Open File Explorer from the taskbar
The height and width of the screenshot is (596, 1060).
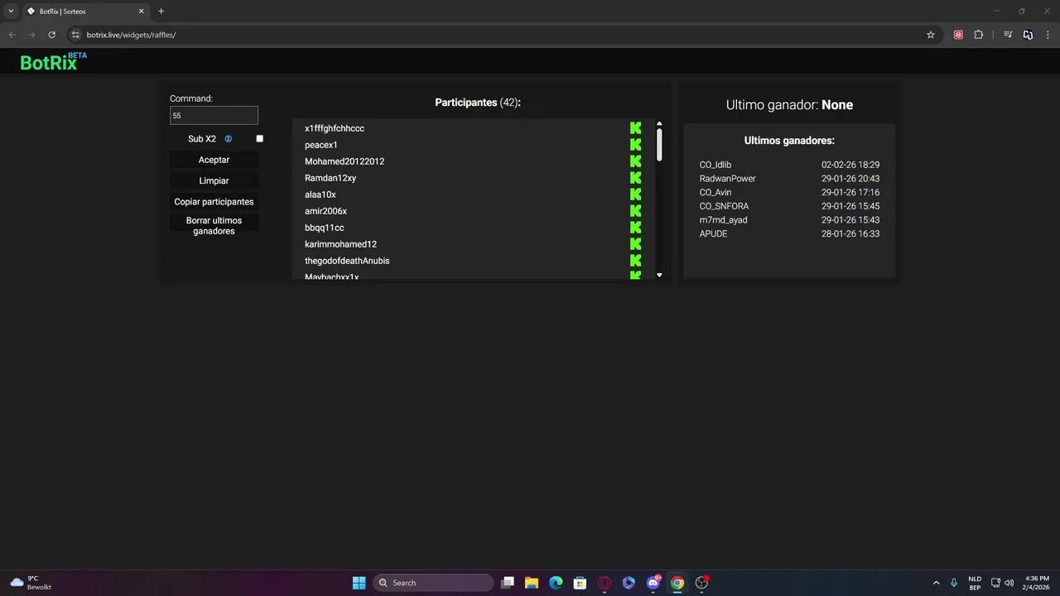pyautogui.click(x=532, y=583)
